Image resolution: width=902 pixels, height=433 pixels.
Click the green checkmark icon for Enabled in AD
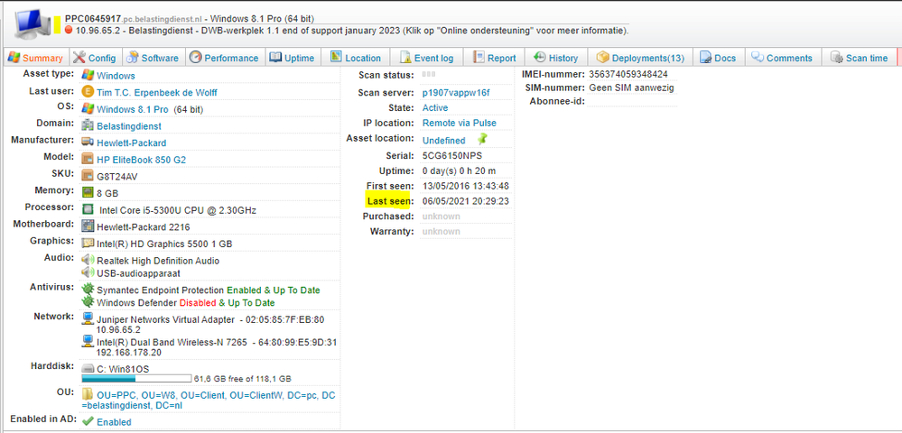coord(88,421)
